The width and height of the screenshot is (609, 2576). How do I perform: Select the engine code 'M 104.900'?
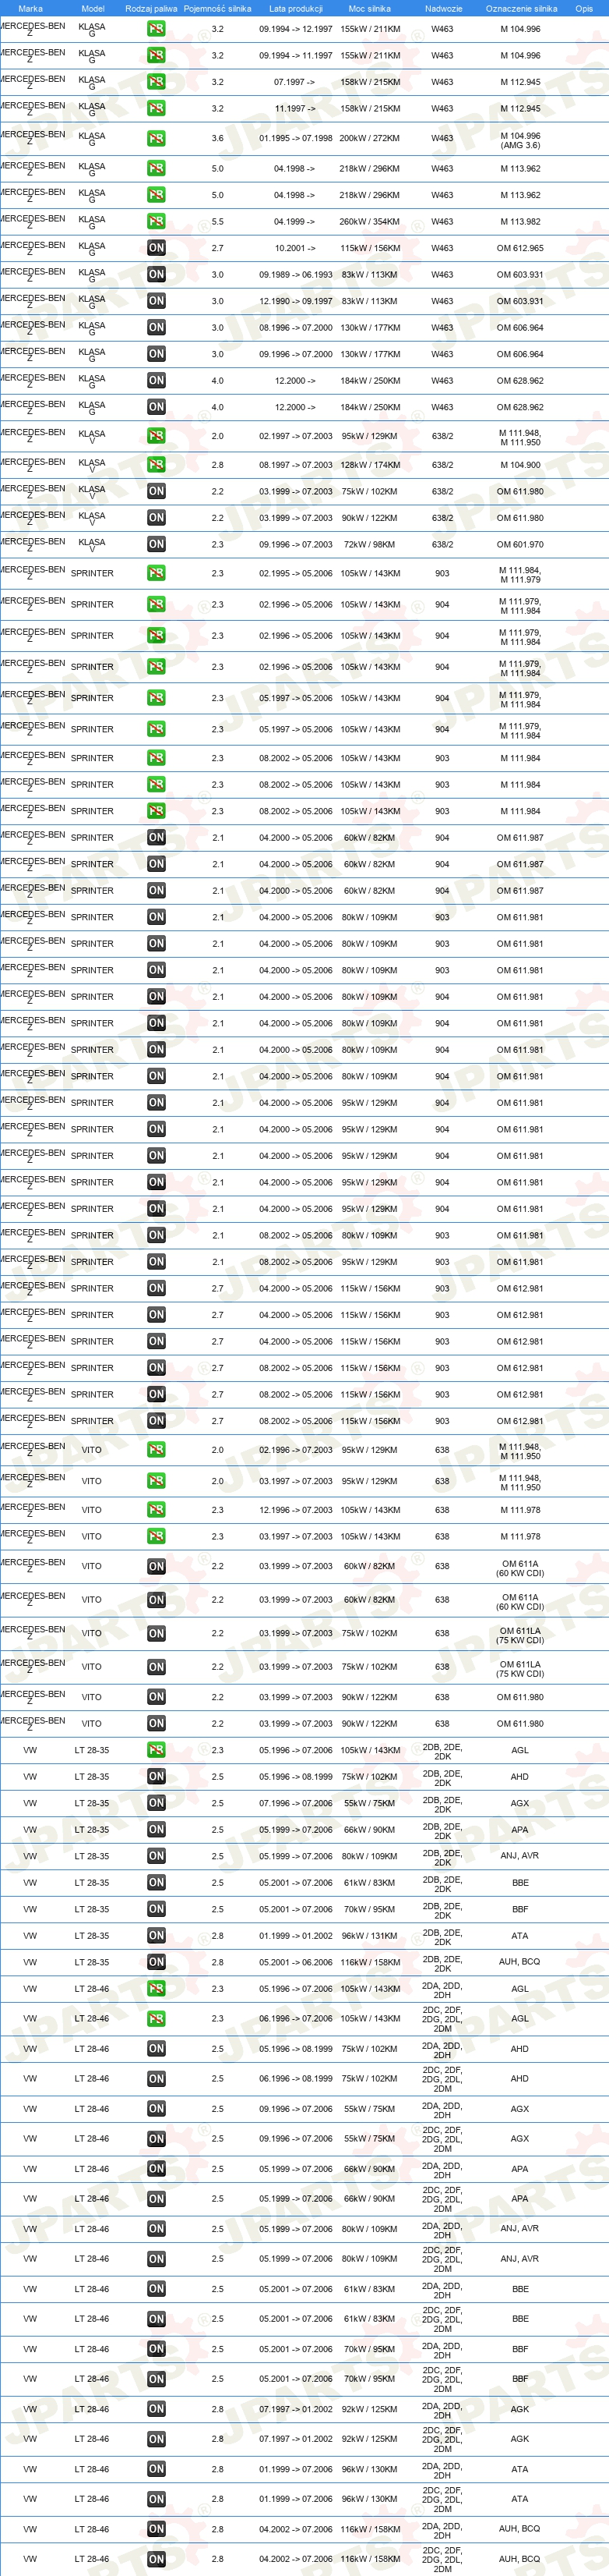520,465
